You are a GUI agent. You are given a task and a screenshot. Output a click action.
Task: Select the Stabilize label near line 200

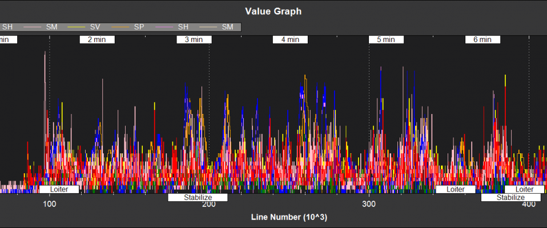(x=198, y=198)
